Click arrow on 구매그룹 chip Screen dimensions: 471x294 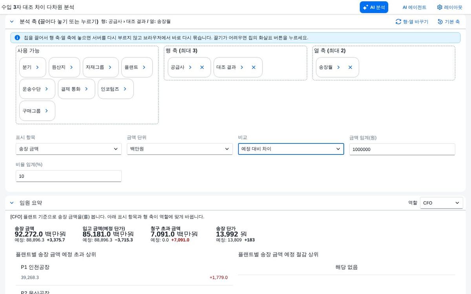click(x=46, y=111)
